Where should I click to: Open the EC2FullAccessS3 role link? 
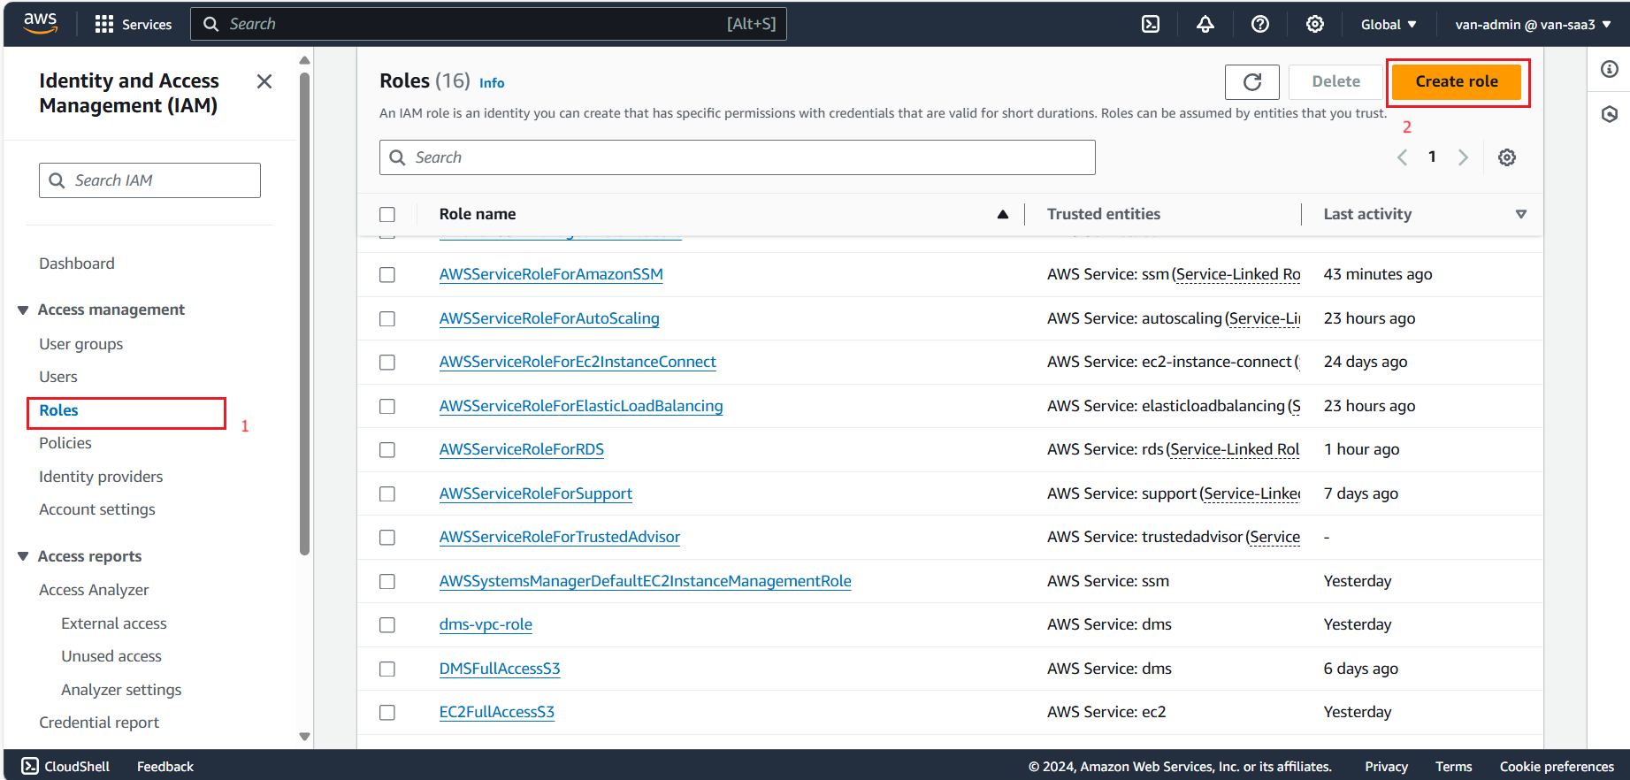pyautogui.click(x=497, y=712)
